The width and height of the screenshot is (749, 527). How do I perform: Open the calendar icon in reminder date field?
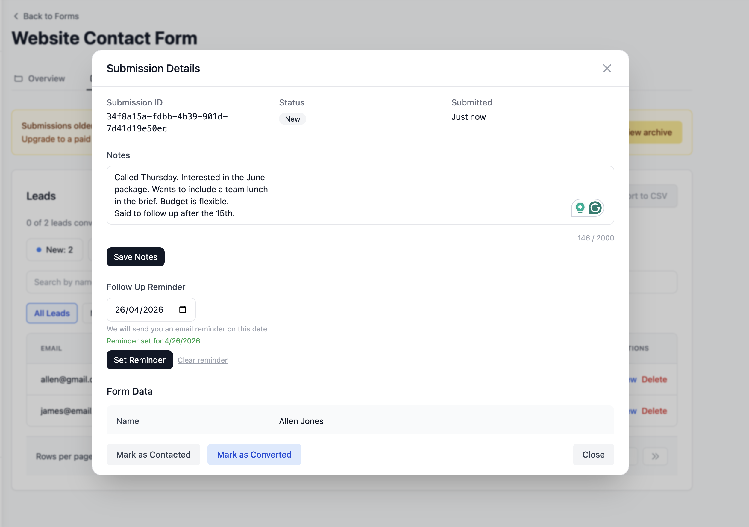tap(182, 309)
